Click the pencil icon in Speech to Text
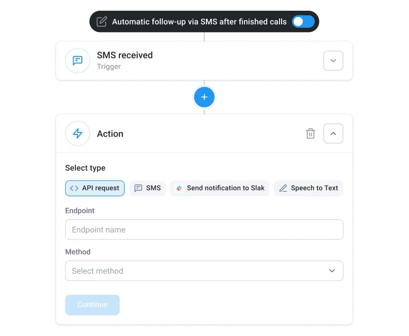Screen dimensions: 409x336 point(283,188)
